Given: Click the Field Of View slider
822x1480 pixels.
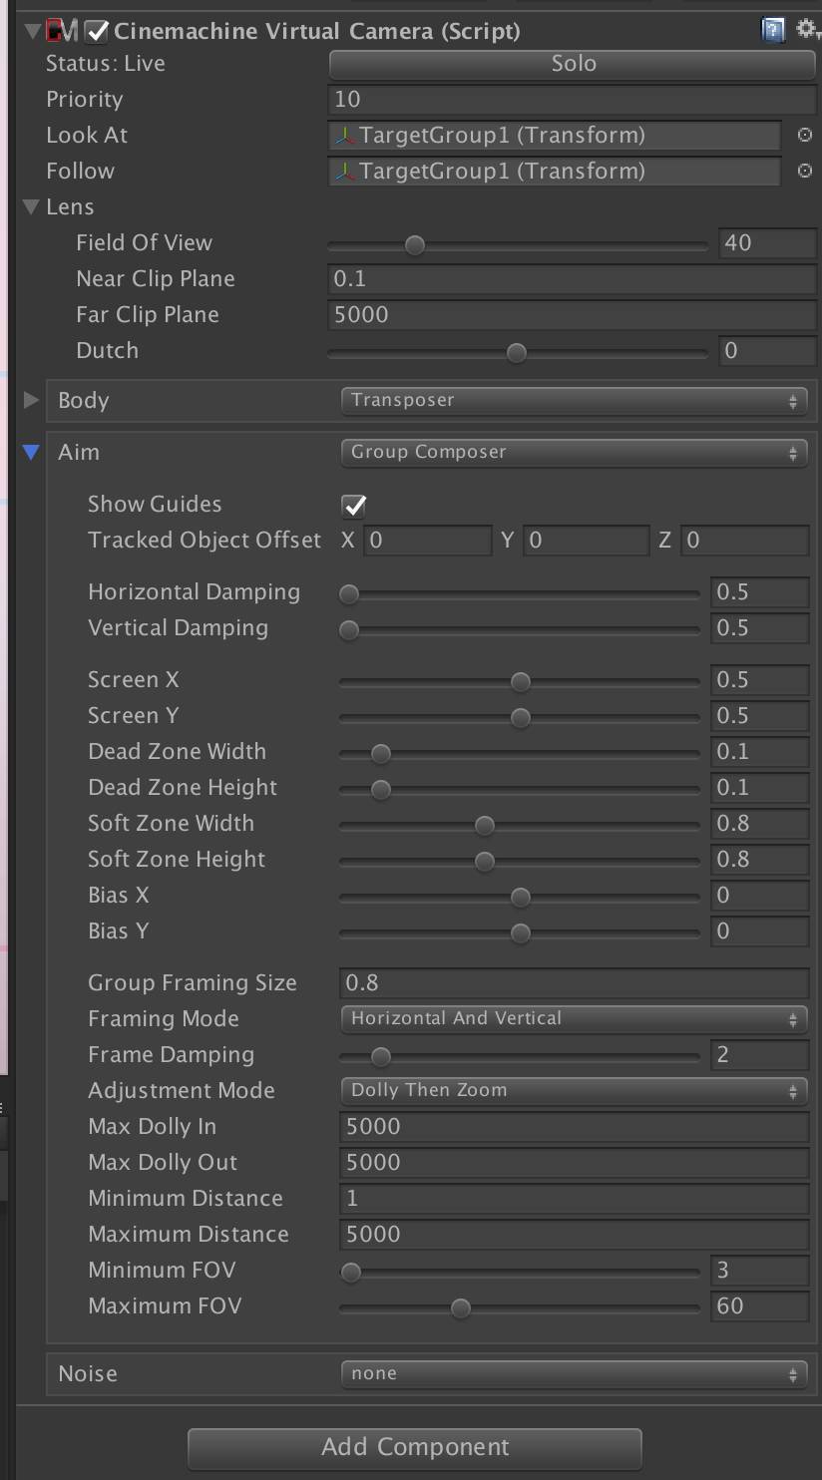Looking at the screenshot, I should pyautogui.click(x=517, y=244).
